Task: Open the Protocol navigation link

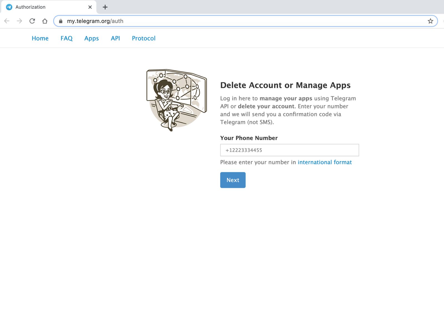Action: tap(144, 38)
